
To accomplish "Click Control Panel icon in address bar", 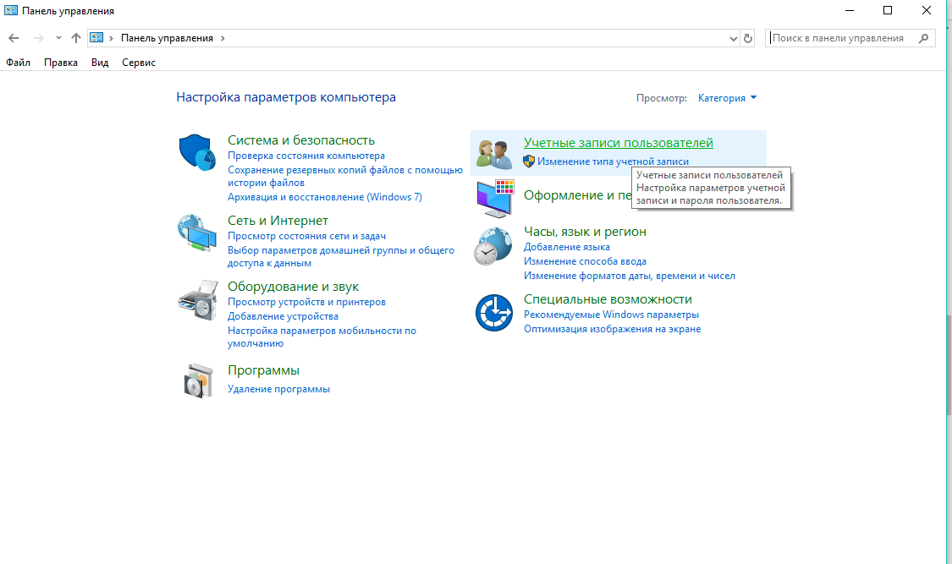I will click(x=96, y=37).
